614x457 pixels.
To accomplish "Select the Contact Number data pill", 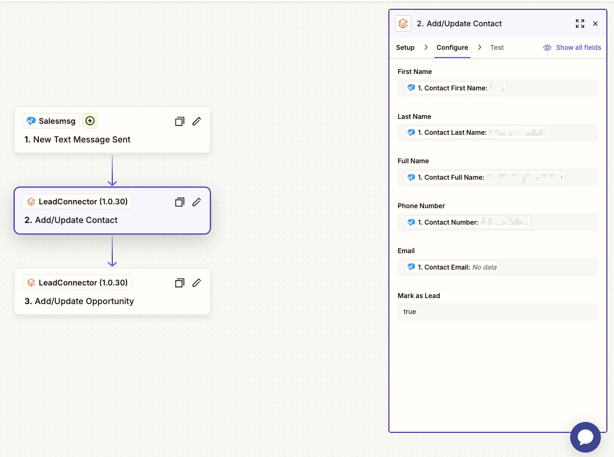I will pos(468,222).
